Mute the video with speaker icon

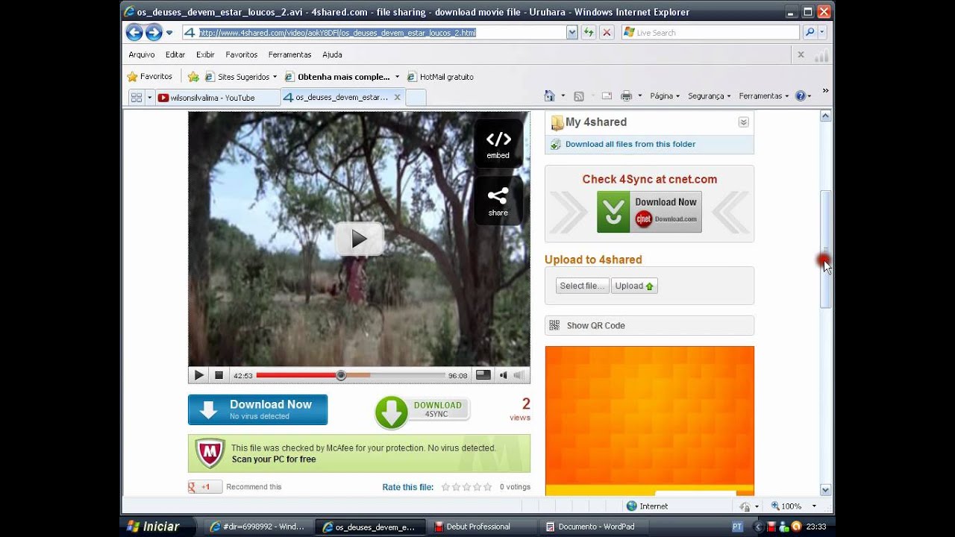504,375
